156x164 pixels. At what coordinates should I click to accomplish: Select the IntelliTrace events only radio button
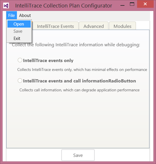[20, 60]
